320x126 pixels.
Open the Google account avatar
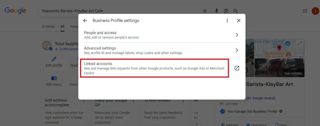(315, 11)
